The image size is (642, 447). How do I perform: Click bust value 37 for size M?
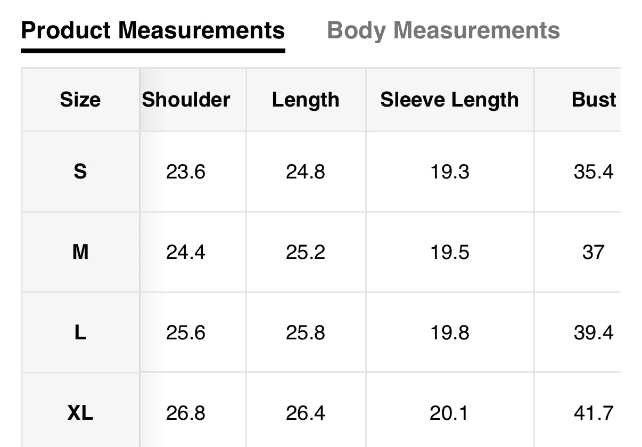click(594, 252)
